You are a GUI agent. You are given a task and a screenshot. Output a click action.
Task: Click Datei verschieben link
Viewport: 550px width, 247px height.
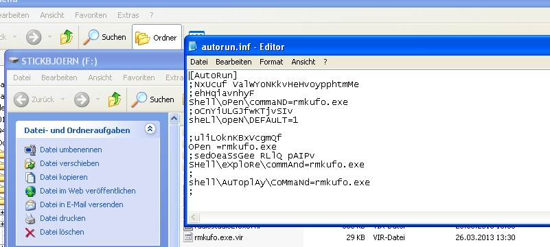tap(69, 163)
